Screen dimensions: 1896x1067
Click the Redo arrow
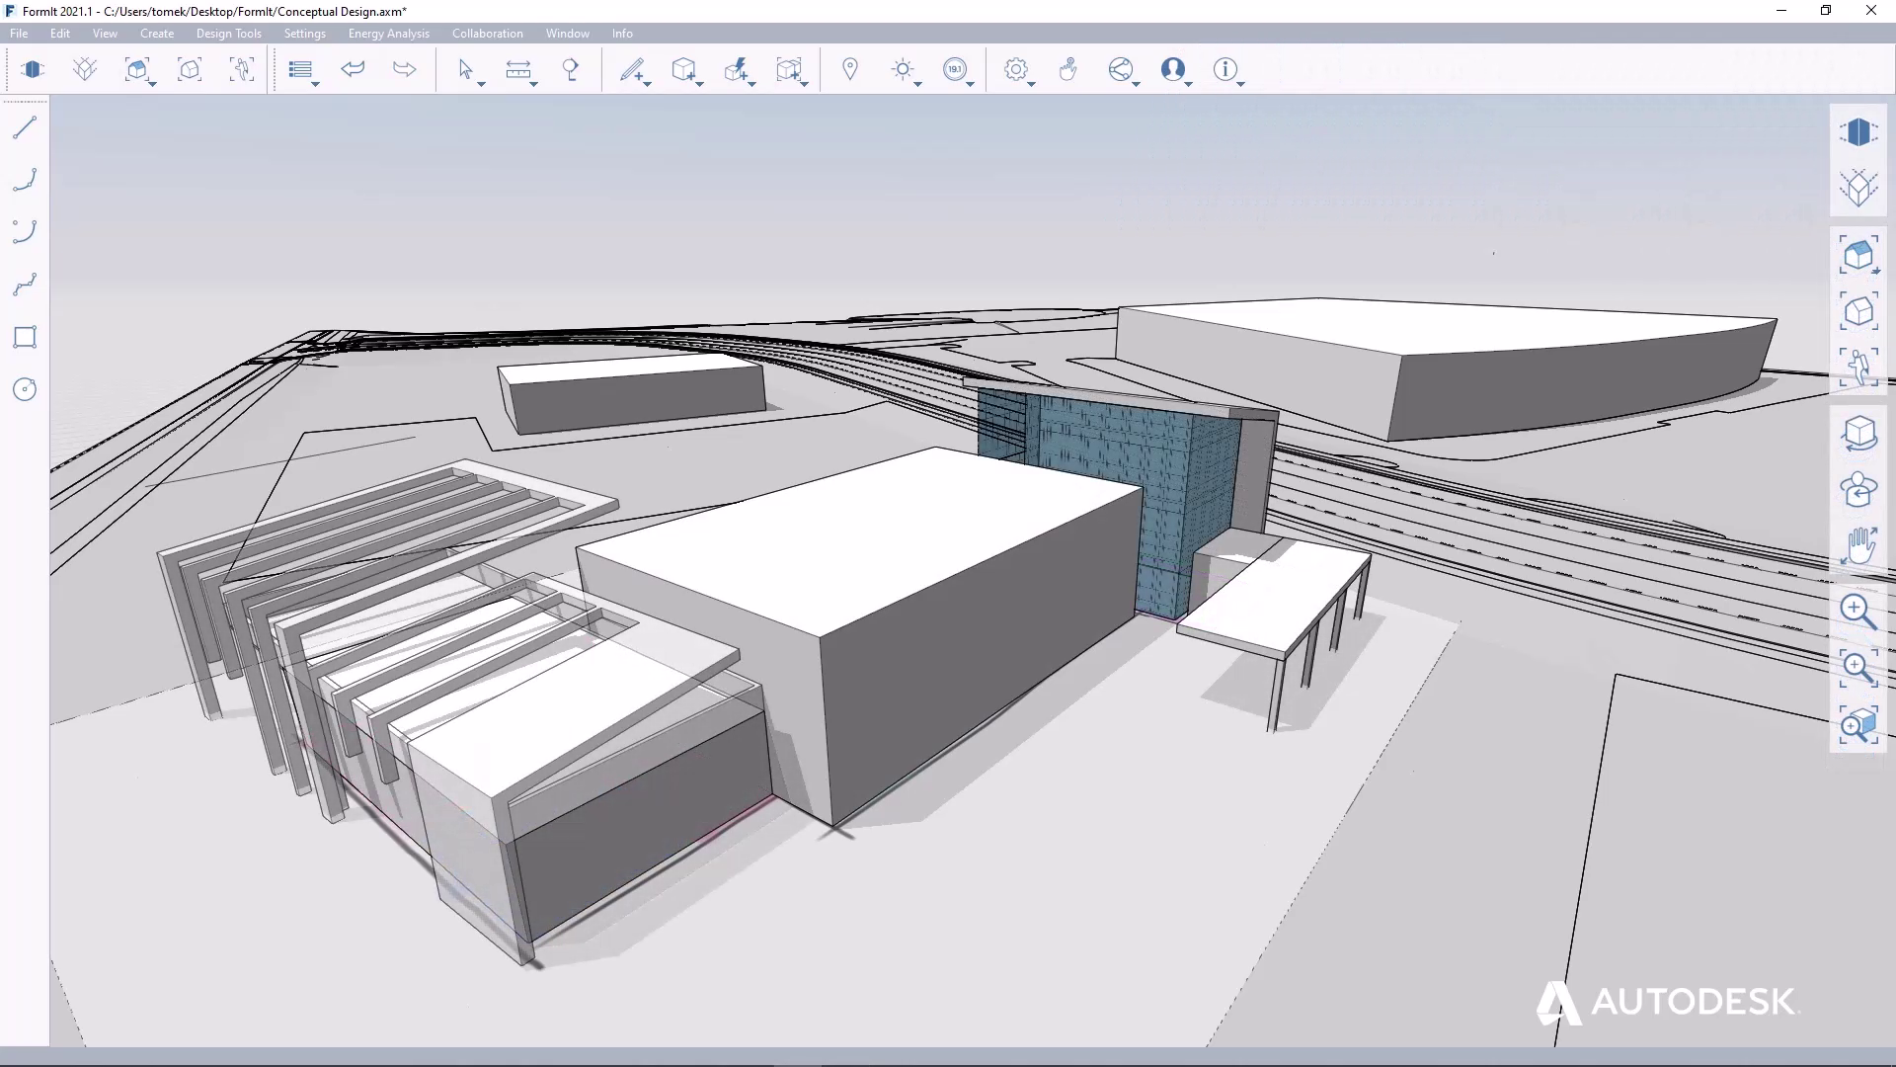pyautogui.click(x=404, y=69)
